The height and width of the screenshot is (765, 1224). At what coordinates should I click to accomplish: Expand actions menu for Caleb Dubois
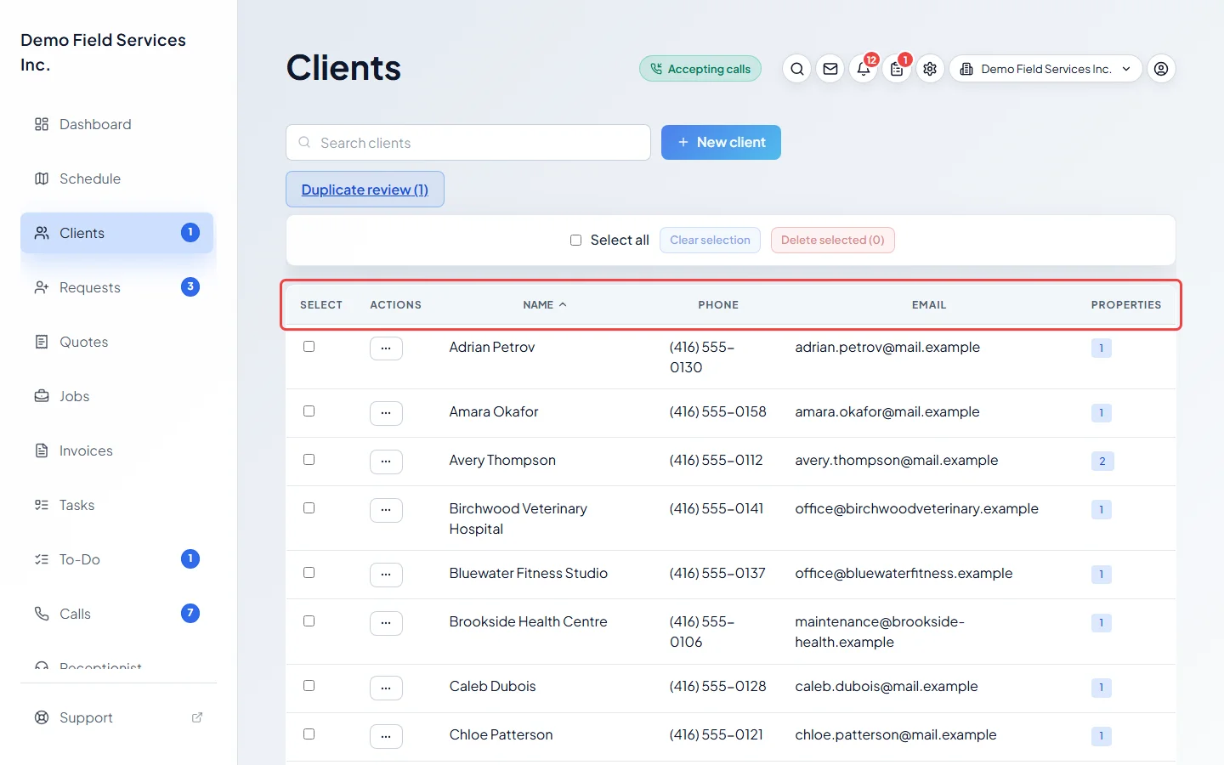pyautogui.click(x=386, y=688)
